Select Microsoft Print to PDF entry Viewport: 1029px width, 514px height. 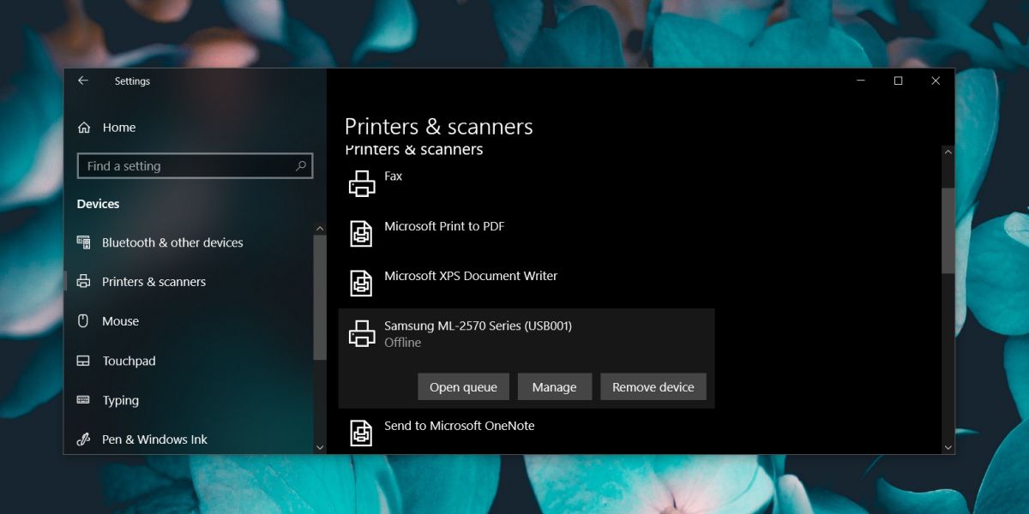[527, 233]
